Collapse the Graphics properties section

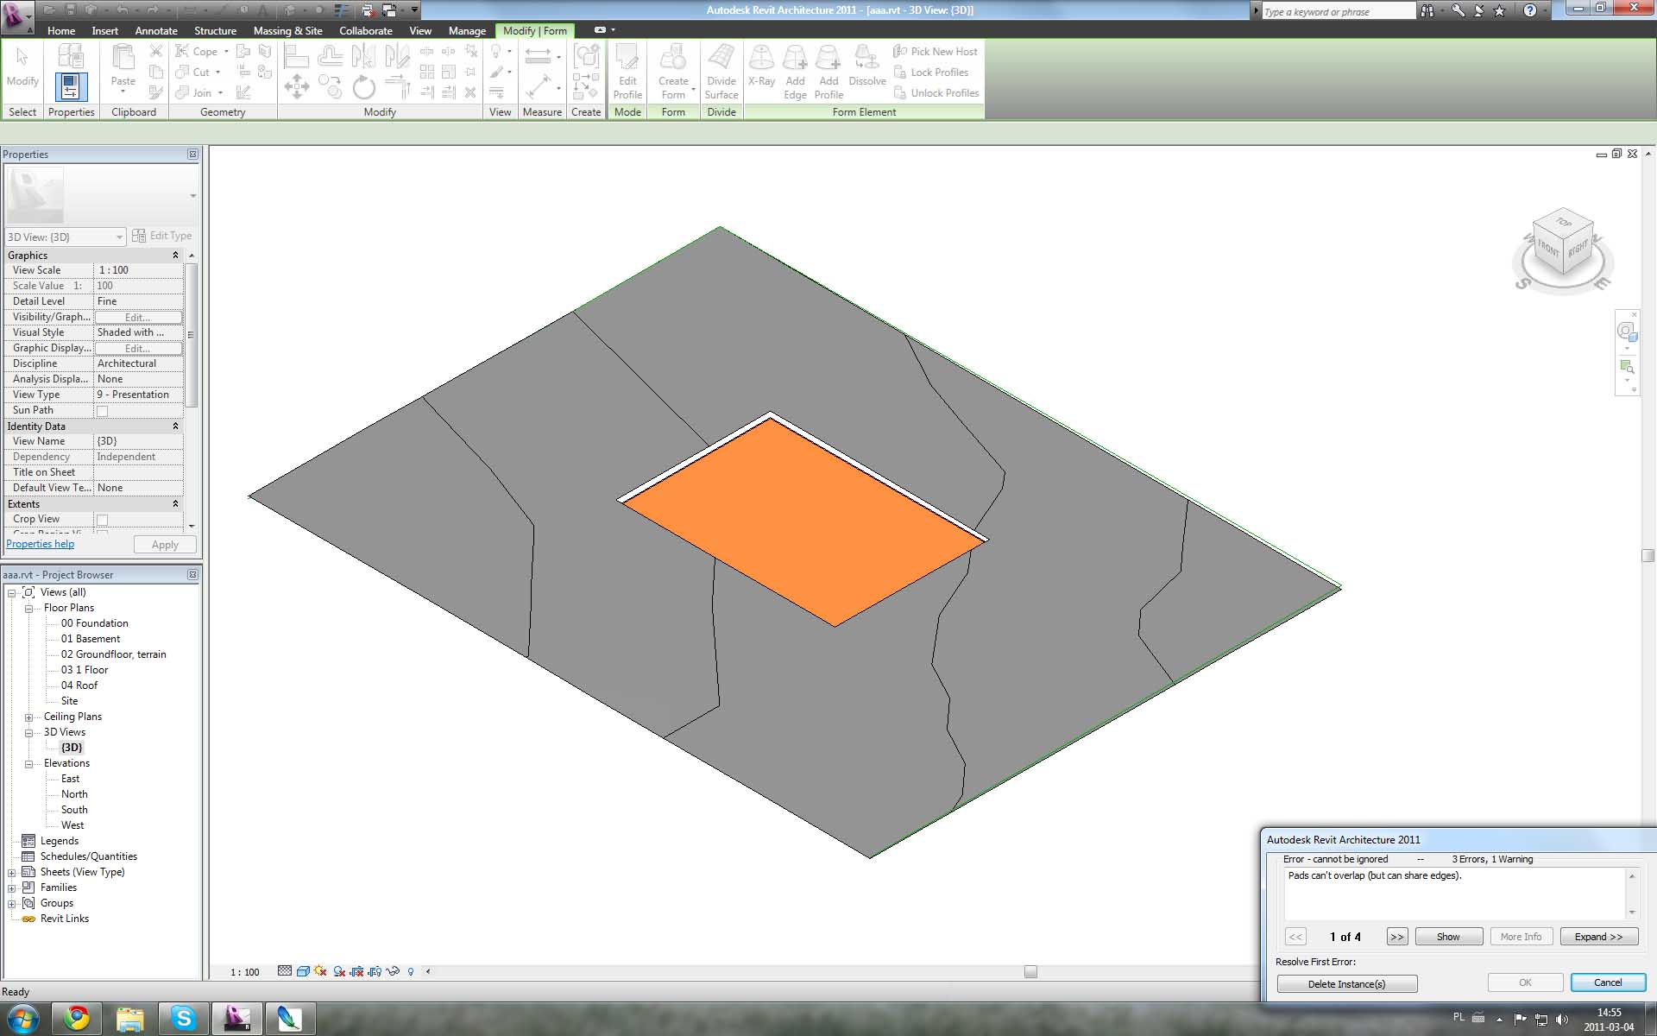pos(175,256)
